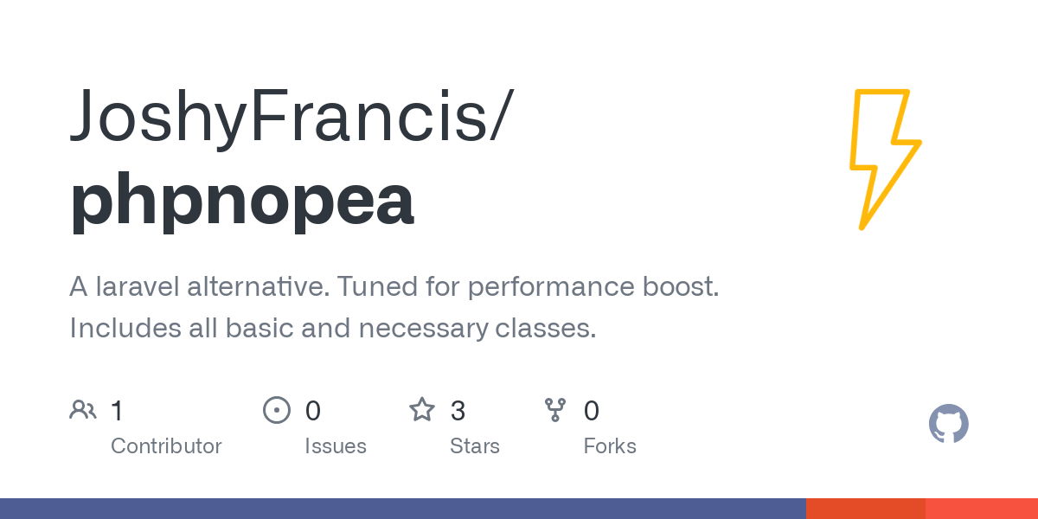This screenshot has width=1038, height=519.
Task: Click the Stars label
Action: coord(475,446)
